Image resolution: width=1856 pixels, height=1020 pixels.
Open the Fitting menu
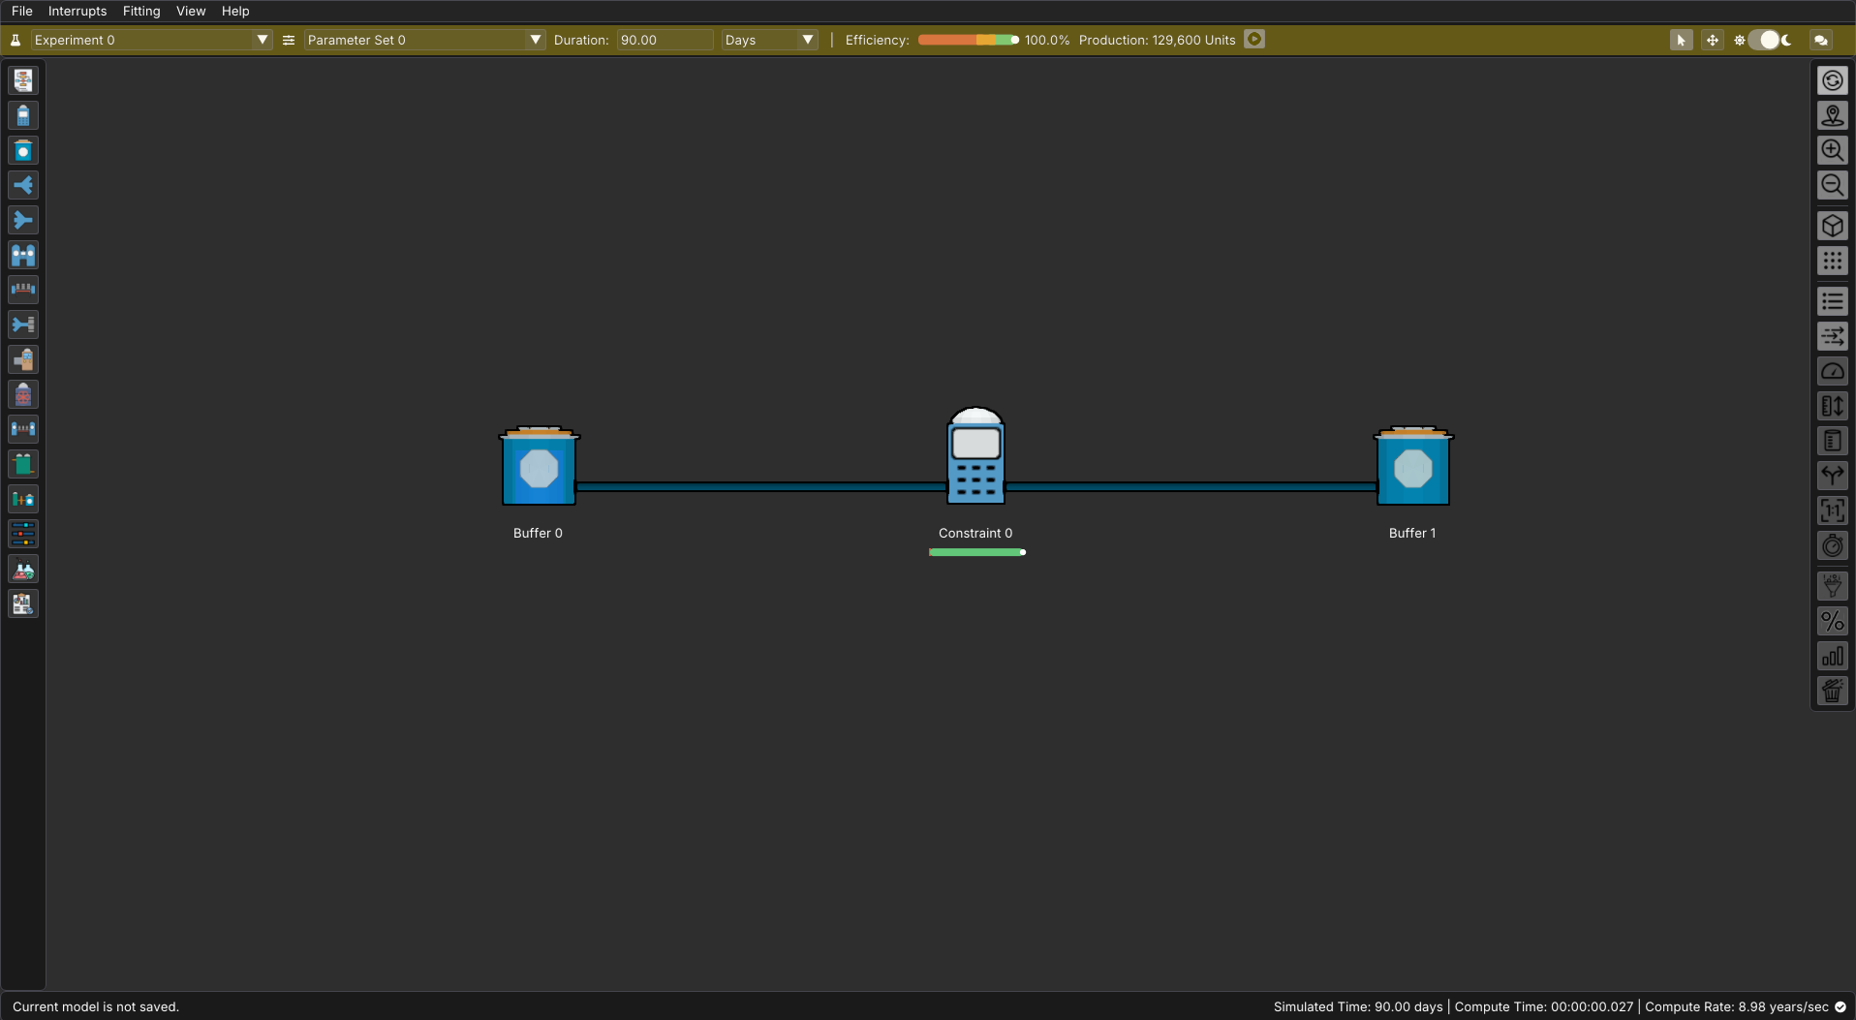(x=141, y=11)
